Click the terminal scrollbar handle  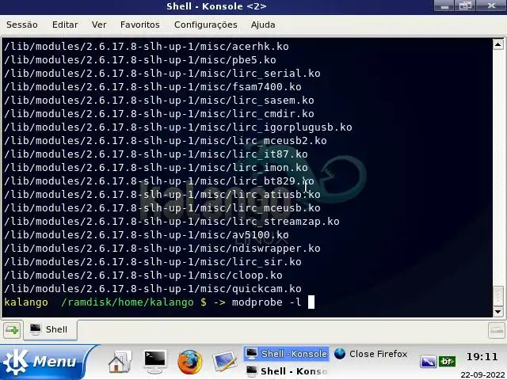point(498,295)
